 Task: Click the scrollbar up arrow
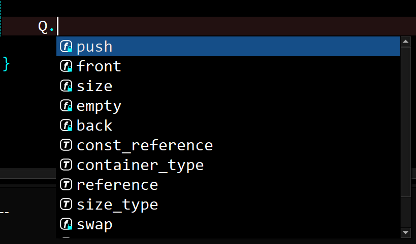pyautogui.click(x=406, y=42)
